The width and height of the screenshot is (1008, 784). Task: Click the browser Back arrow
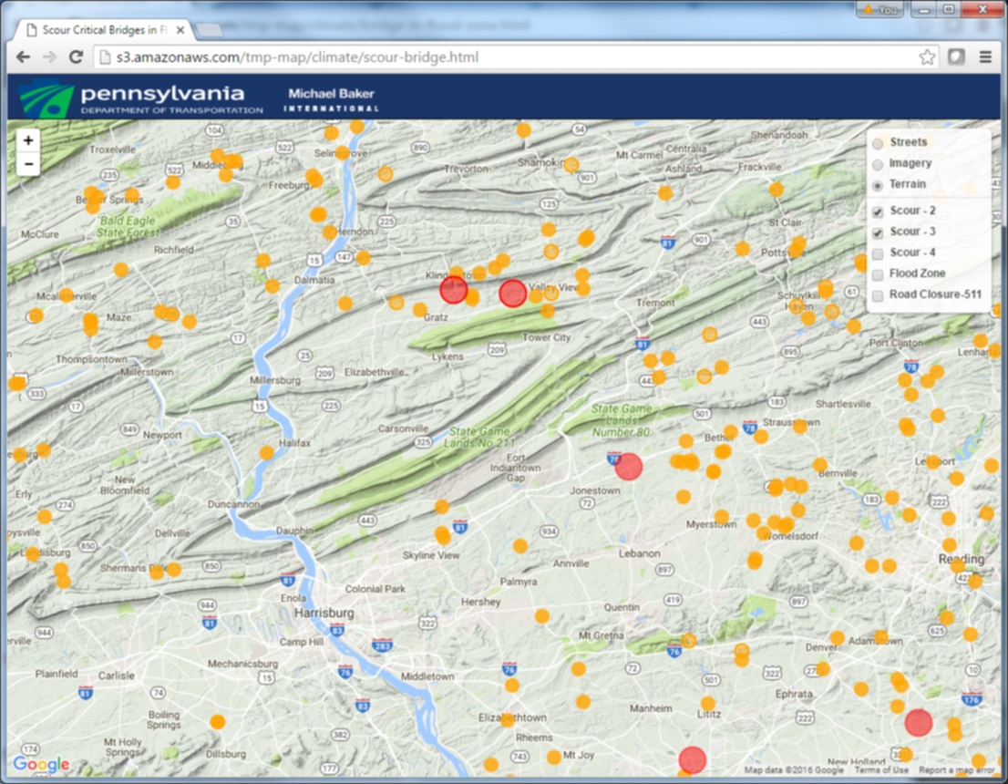point(23,57)
